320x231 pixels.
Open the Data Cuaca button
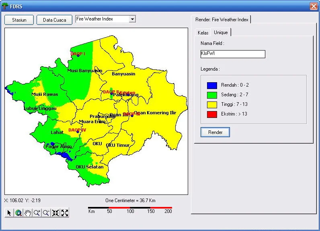54,20
